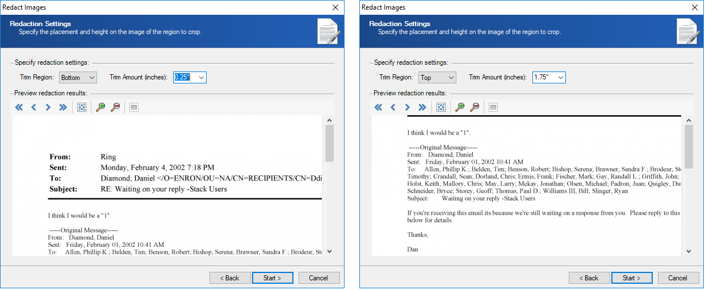Image resolution: width=705 pixels, height=290 pixels.
Task: Expand Trim Amount dropdown showing 1.75"
Action: [561, 77]
